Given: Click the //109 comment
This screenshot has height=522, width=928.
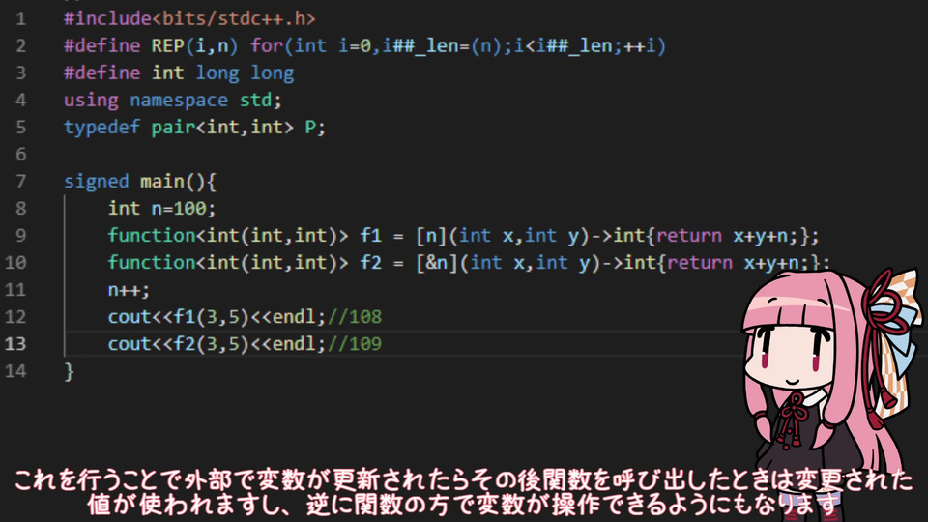Looking at the screenshot, I should click(355, 344).
